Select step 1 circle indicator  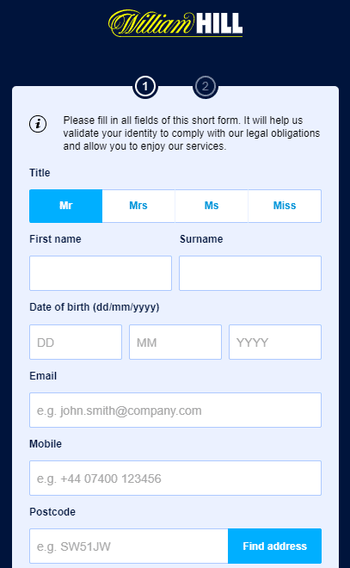(x=145, y=87)
